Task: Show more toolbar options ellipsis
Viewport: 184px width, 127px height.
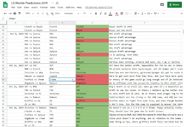Action: pyautogui.click(x=164, y=14)
